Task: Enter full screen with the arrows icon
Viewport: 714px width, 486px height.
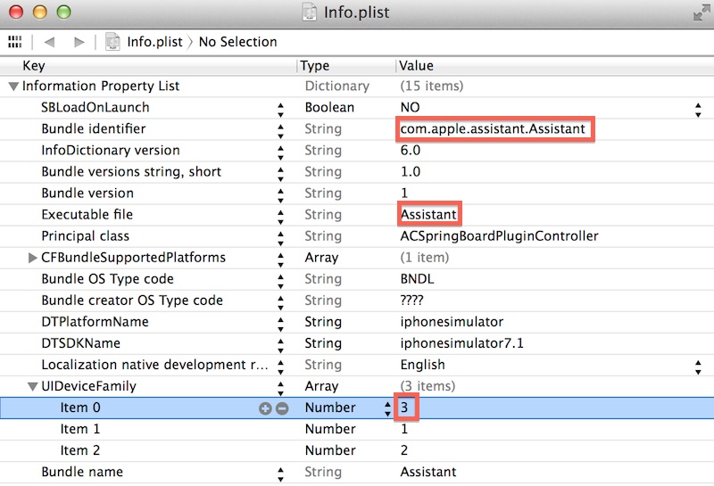Action: coord(700,12)
